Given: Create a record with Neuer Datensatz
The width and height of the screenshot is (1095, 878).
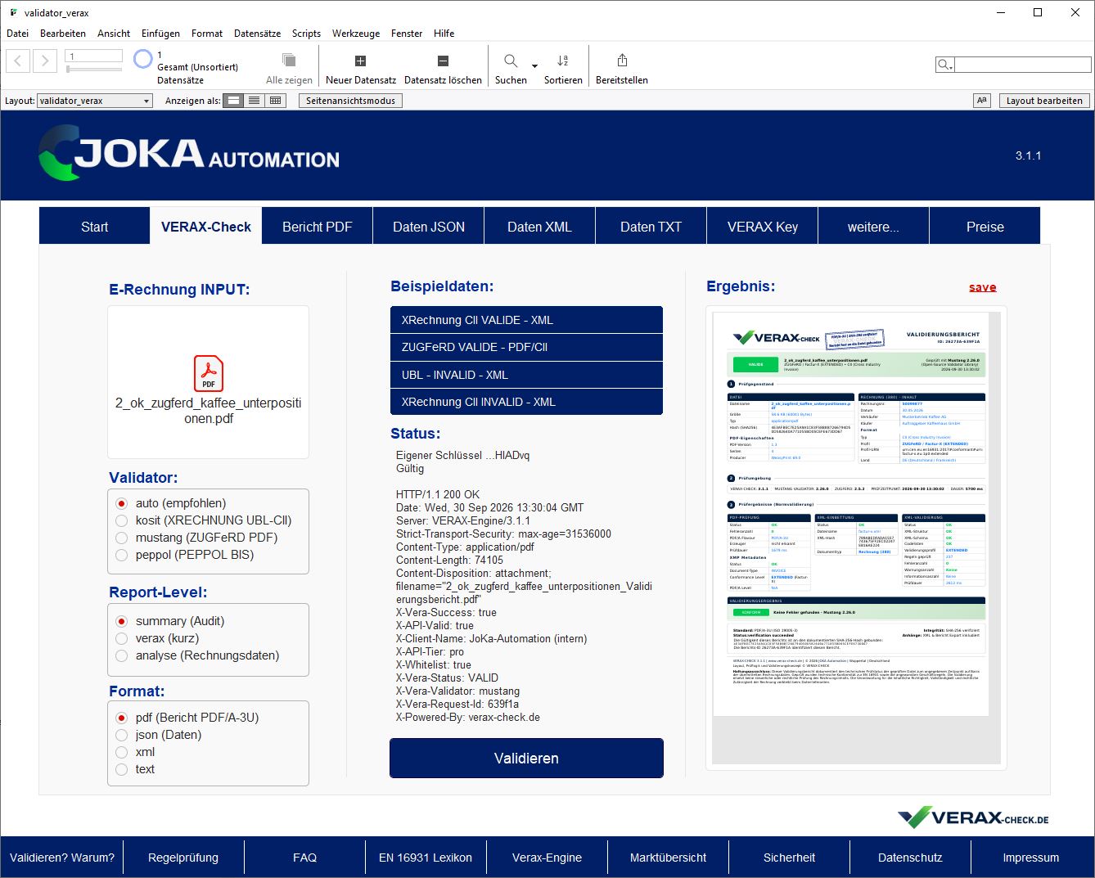Looking at the screenshot, I should [x=360, y=68].
